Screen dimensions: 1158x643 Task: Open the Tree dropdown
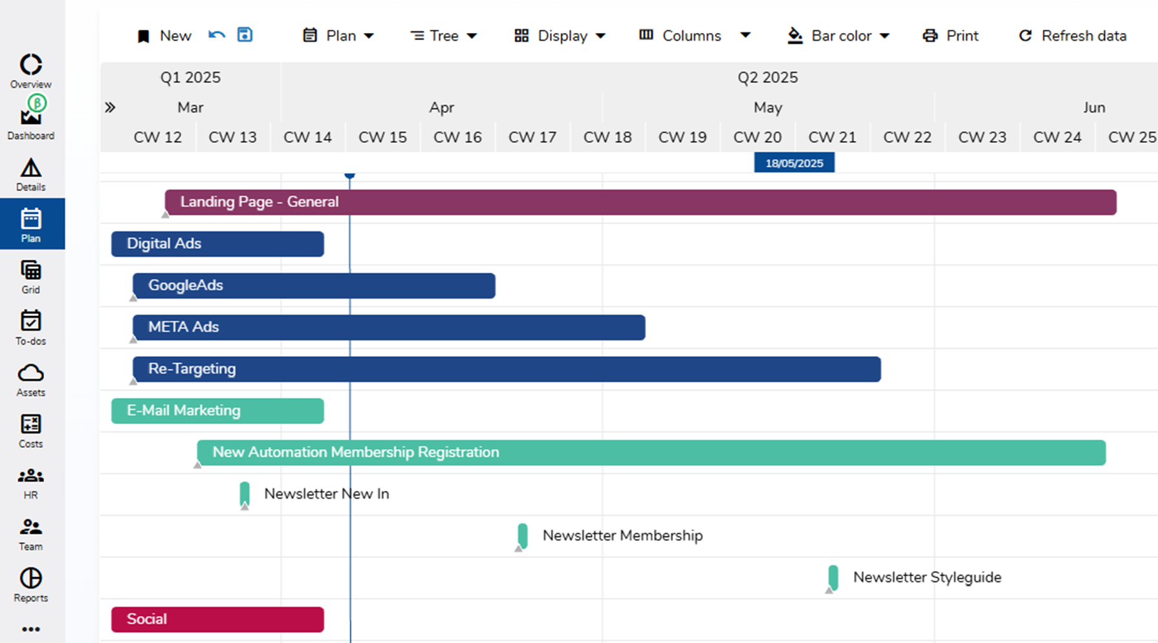(x=444, y=36)
